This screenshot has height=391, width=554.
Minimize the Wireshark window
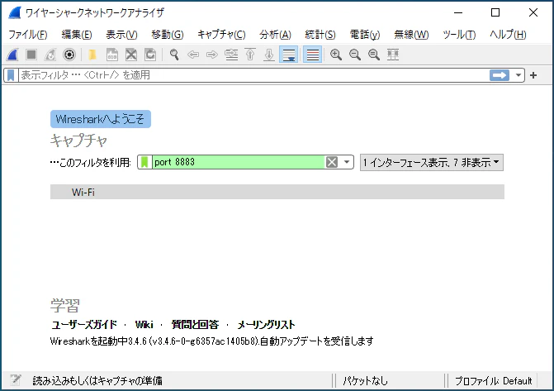(x=458, y=12)
